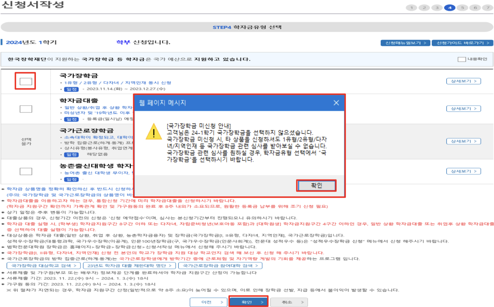Go back using the 이전 button

coord(208,302)
